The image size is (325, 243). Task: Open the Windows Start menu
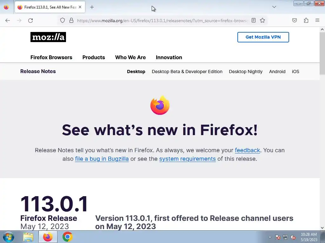click(x=9, y=237)
